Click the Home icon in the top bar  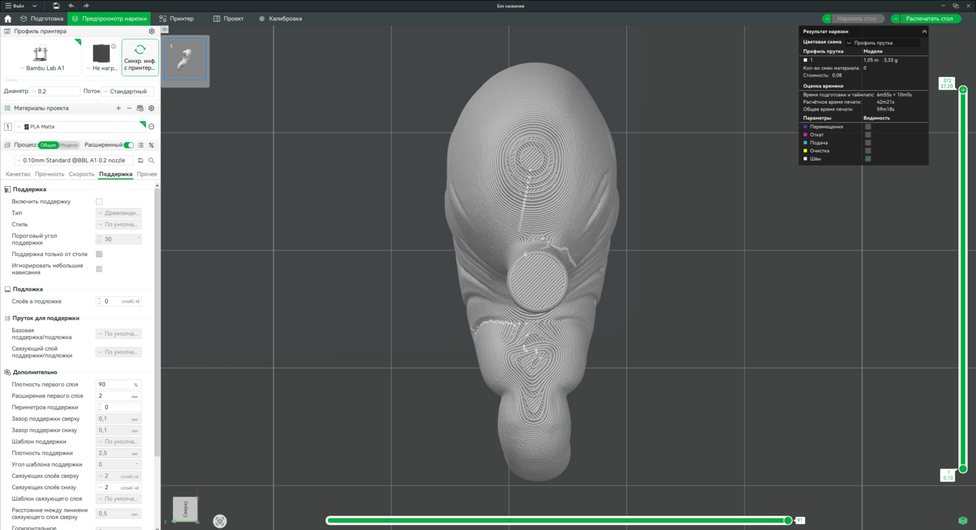pyautogui.click(x=8, y=19)
